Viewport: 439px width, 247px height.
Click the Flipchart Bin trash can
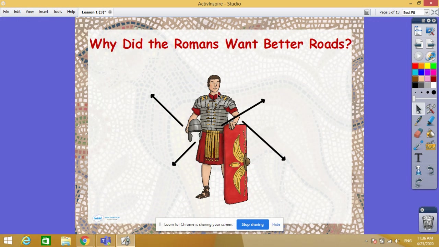point(428,222)
